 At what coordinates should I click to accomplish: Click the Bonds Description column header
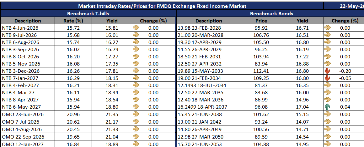coord(209,21)
